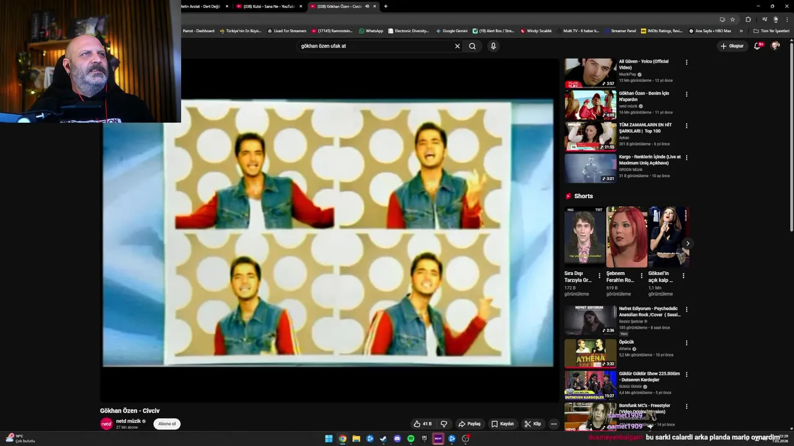Open Google Gemini bookmark
Viewport: 794px width, 446px height.
pyautogui.click(x=452, y=30)
